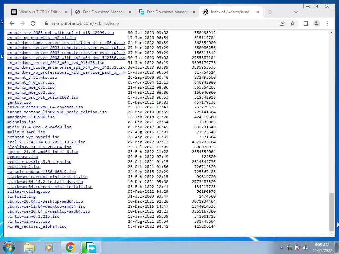Open pop-os_21.10_amd64_intel_6.iso link
This screenshot has width=339, height=254.
click(43, 152)
